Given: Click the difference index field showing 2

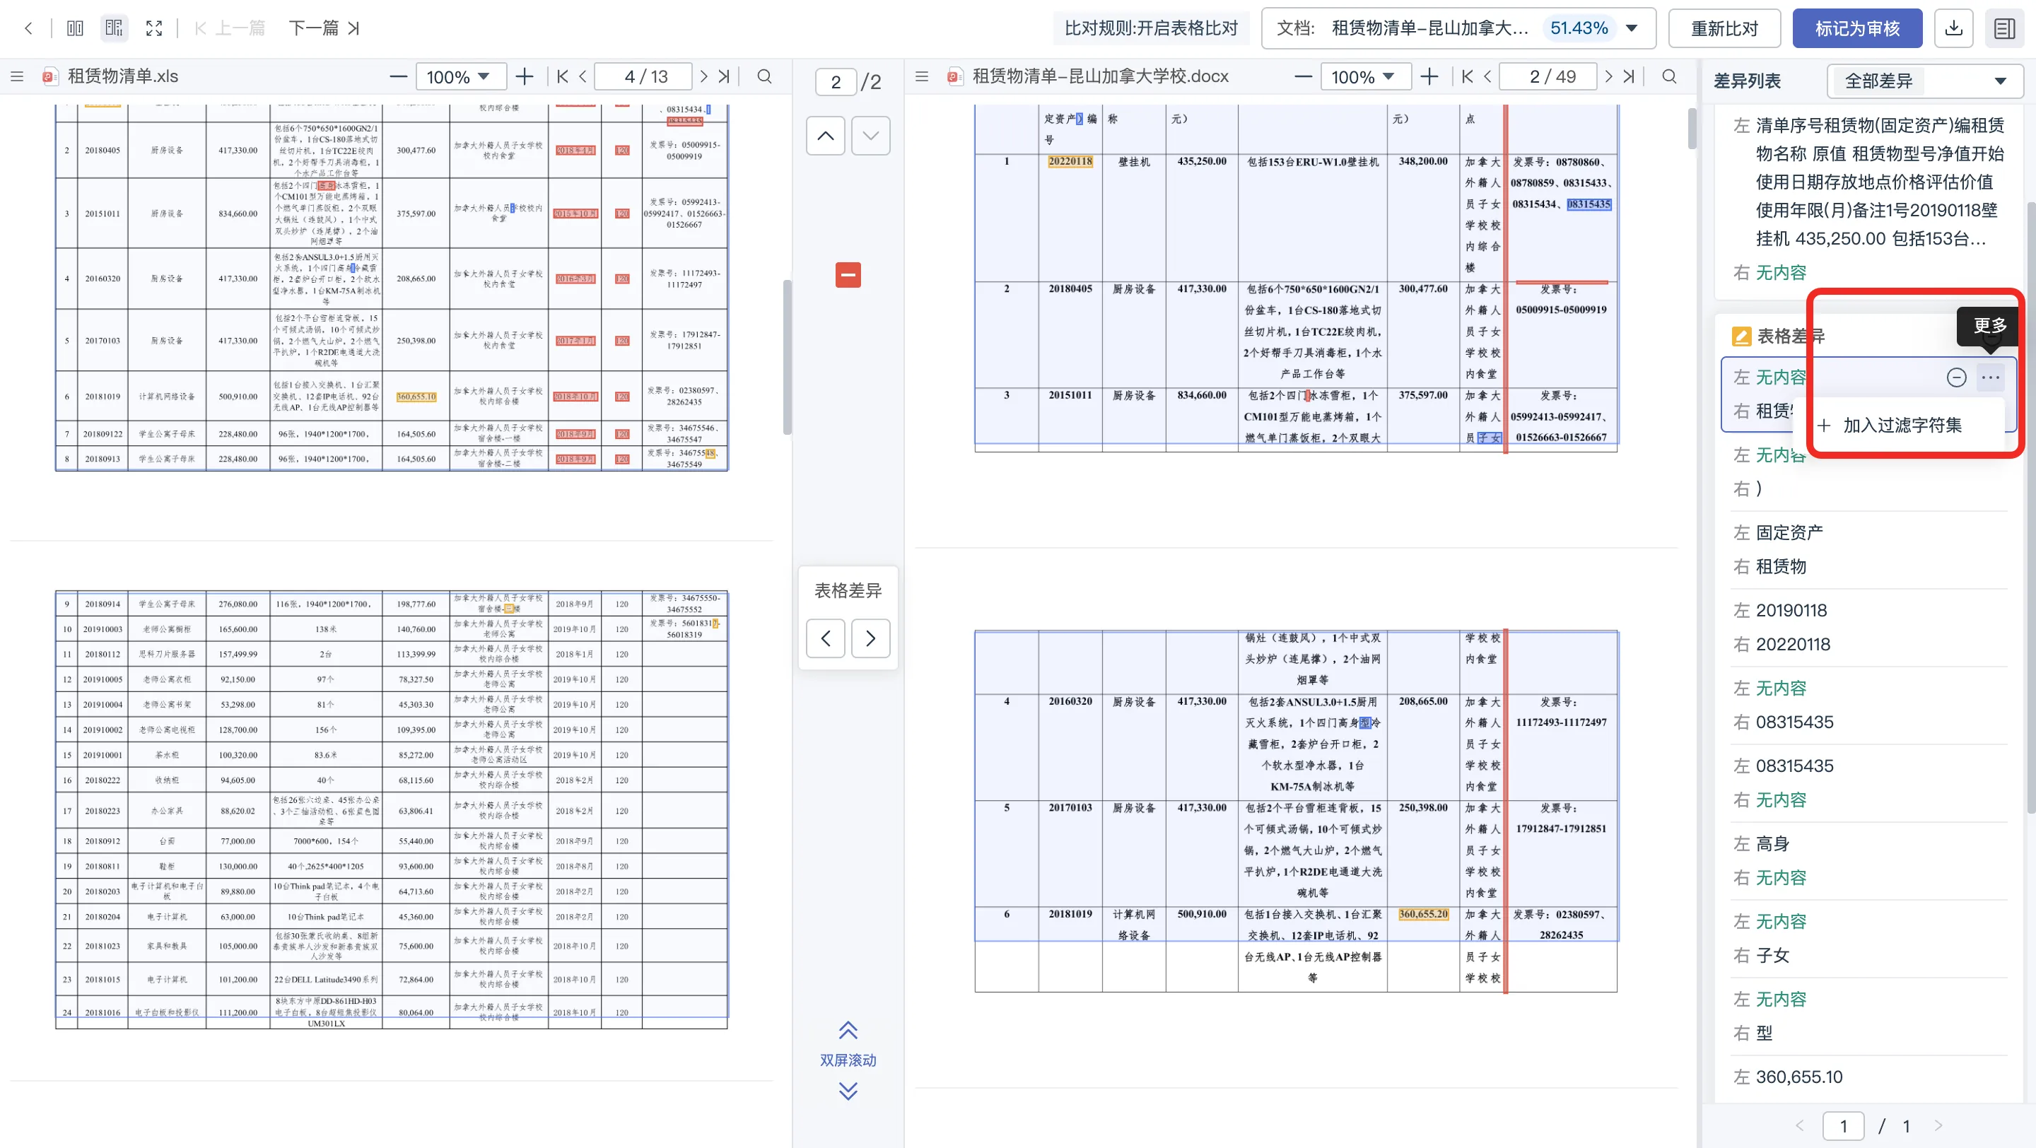Looking at the screenshot, I should coord(836,81).
